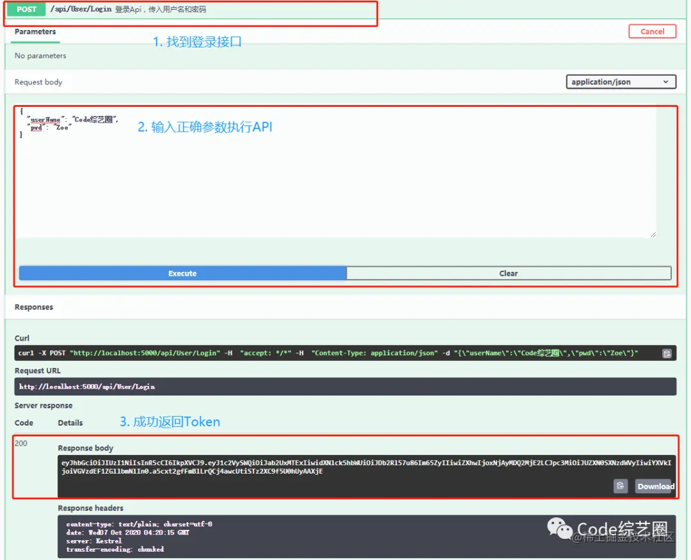The height and width of the screenshot is (560, 691).
Task: Click the "Response body" label
Action: (86, 448)
